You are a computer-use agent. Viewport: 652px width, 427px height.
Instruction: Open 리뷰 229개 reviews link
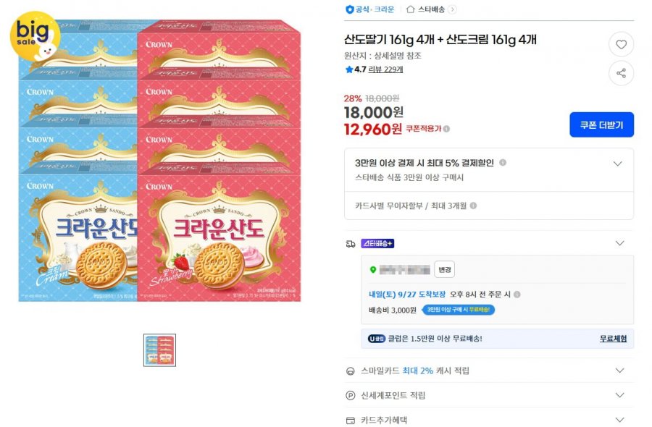click(385, 69)
